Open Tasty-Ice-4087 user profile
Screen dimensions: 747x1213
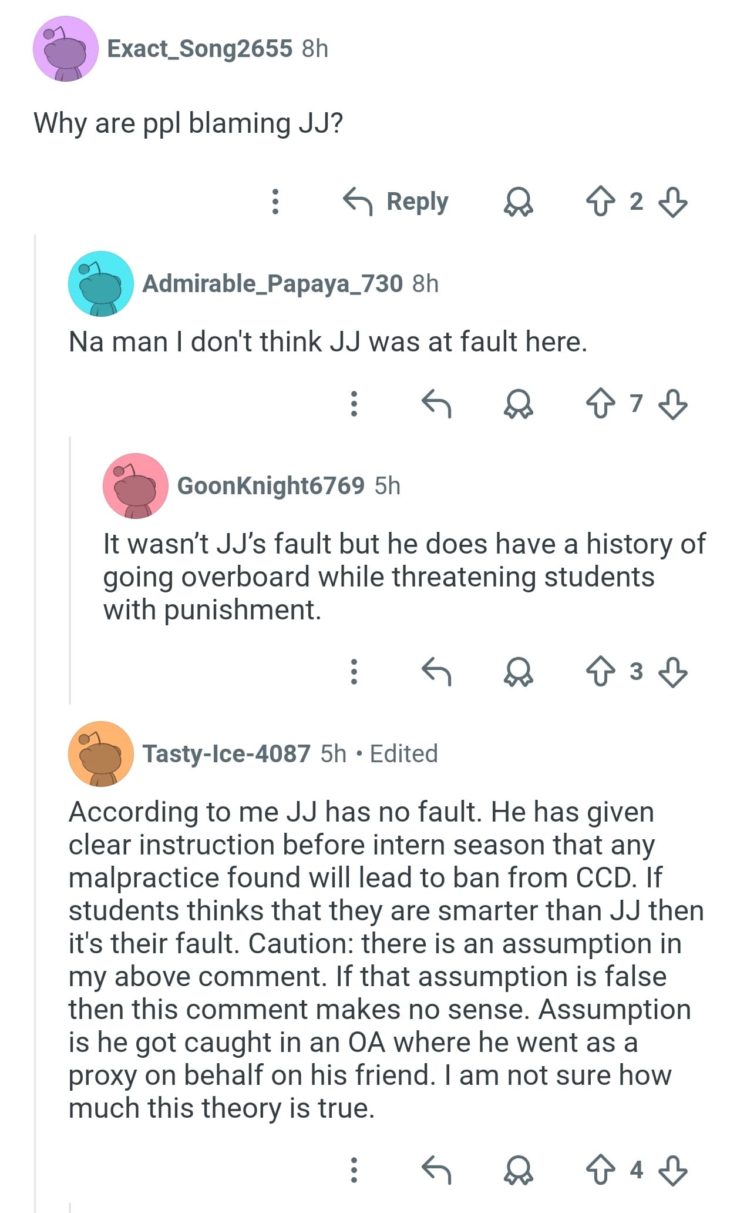click(226, 753)
